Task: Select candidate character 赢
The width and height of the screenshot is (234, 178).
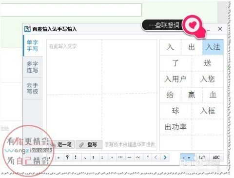Action: click(192, 95)
